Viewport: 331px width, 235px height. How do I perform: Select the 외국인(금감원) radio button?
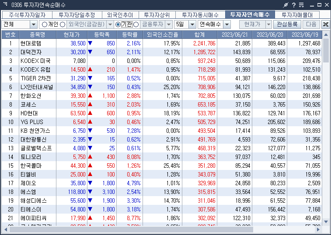click(63, 24)
